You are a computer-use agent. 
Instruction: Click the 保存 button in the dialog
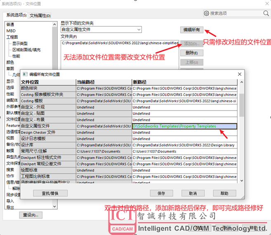click(x=161, y=193)
